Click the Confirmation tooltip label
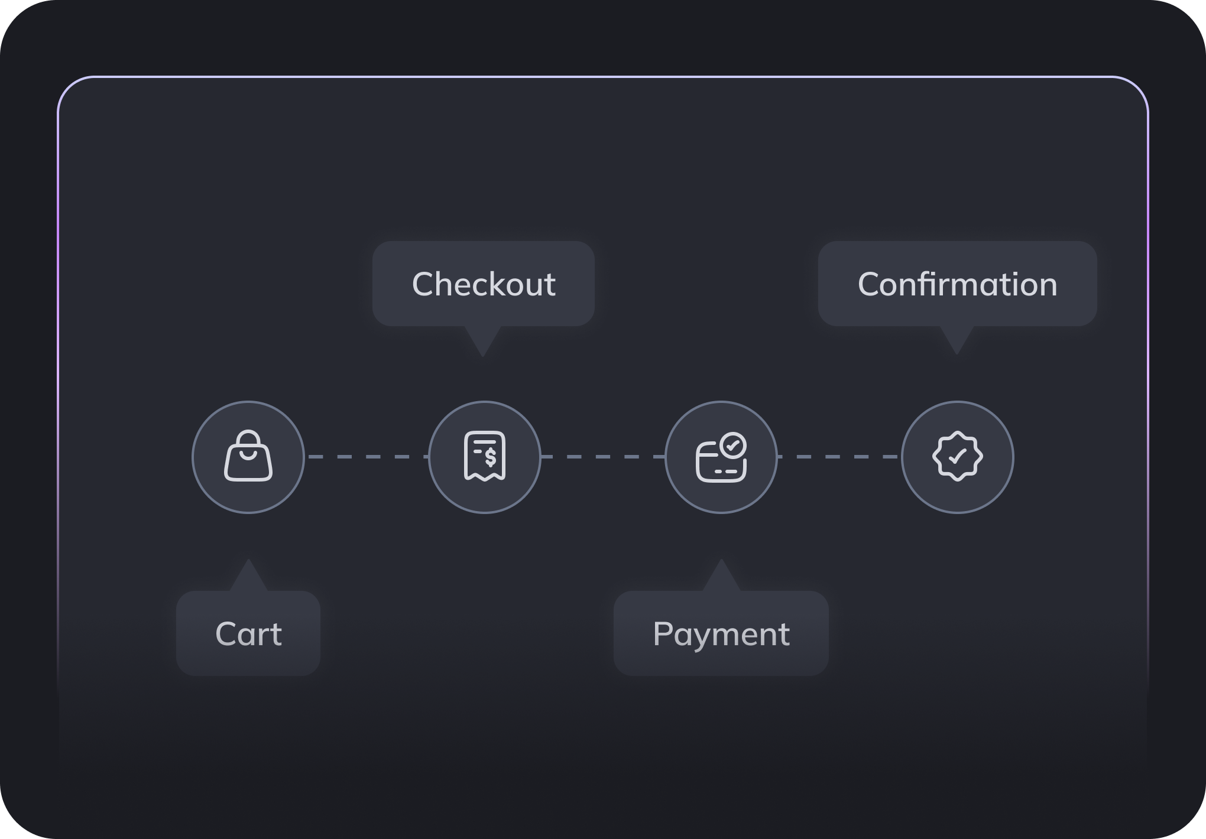 click(958, 284)
